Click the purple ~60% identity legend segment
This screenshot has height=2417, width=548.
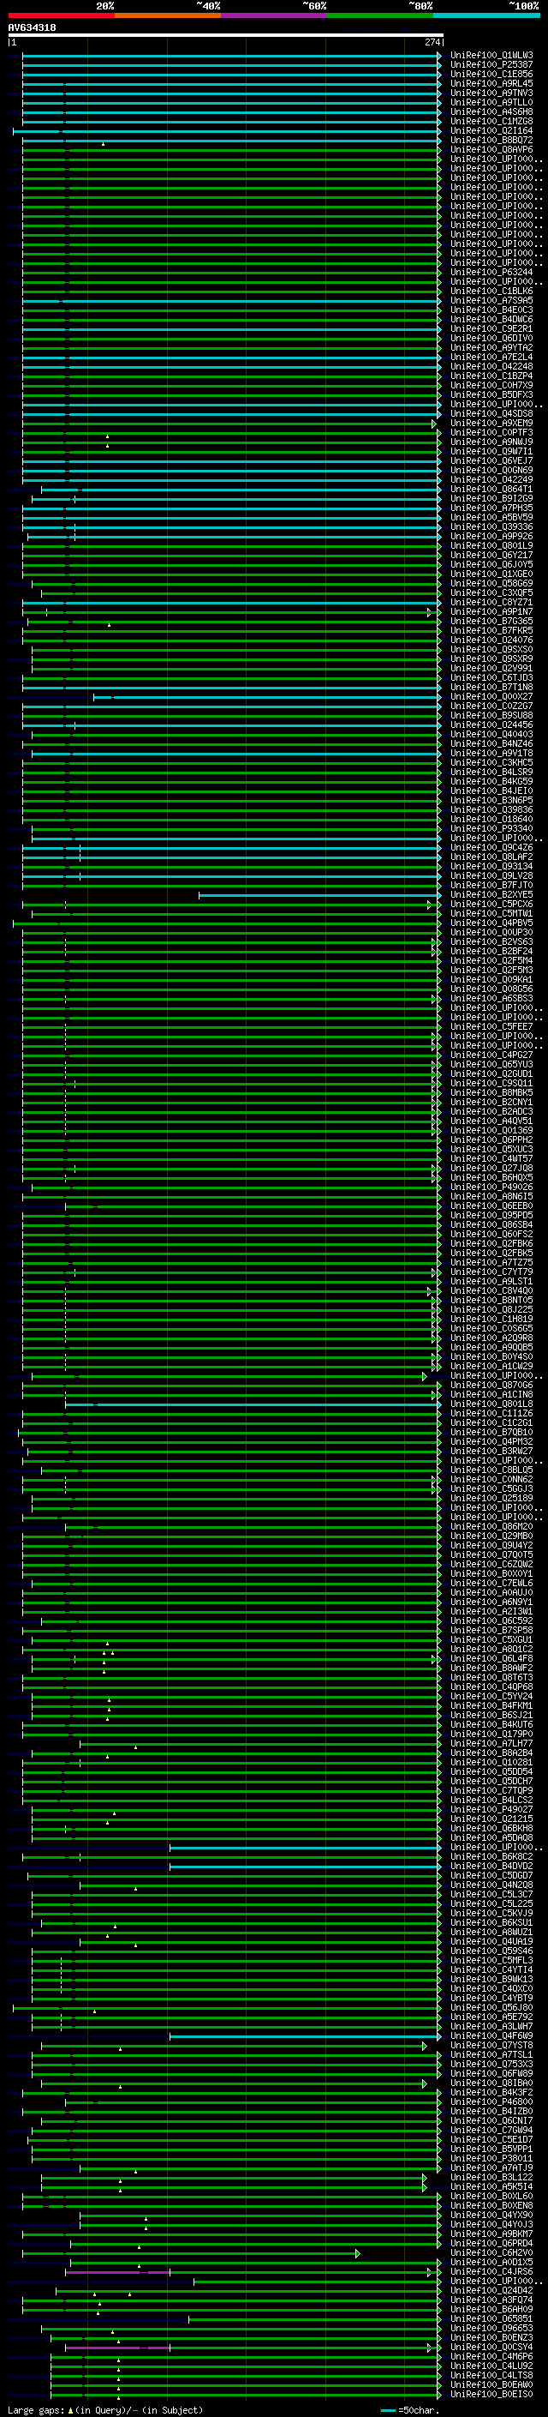click(273, 15)
